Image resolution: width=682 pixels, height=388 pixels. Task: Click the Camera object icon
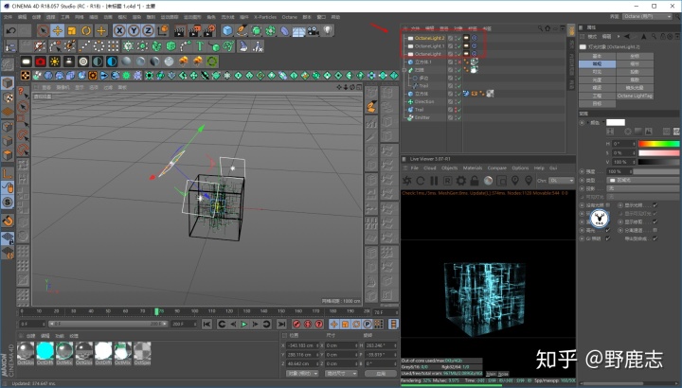(314, 30)
